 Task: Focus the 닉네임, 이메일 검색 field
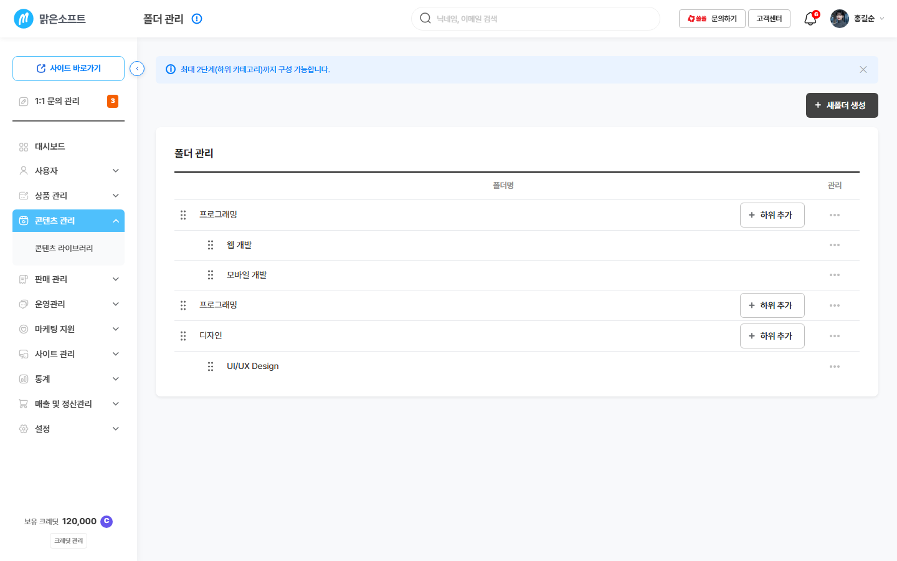[x=536, y=19]
